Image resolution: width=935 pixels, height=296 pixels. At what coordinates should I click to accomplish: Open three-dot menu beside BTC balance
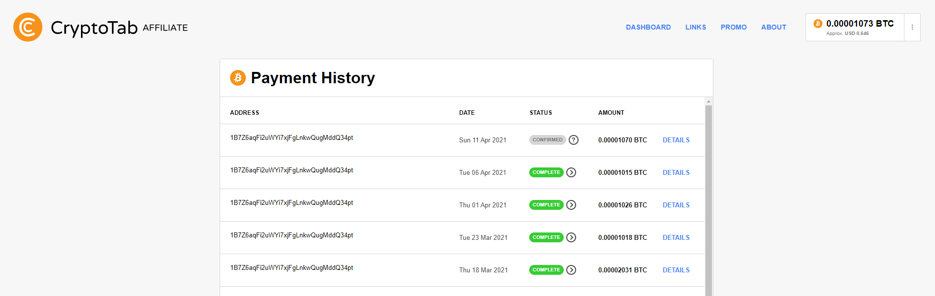(912, 28)
